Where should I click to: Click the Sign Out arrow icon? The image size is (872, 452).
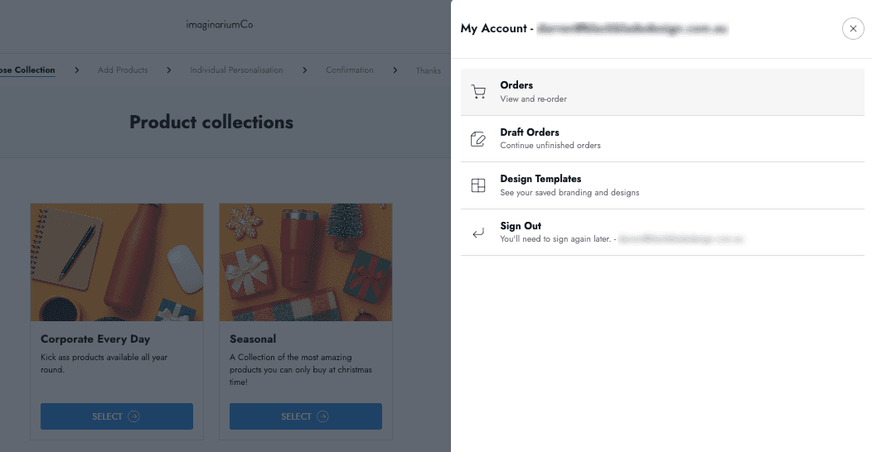pos(478,233)
